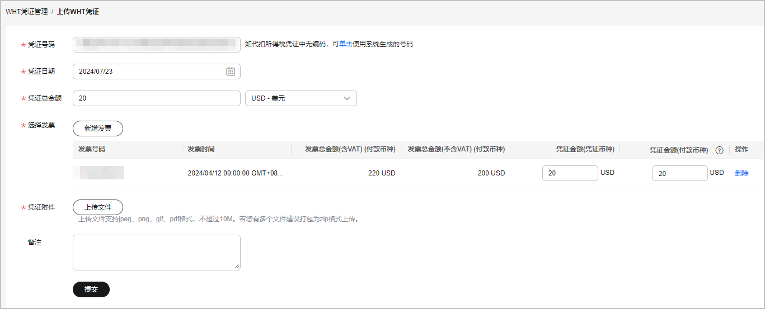Click the 新增发票 button
This screenshot has height=309, width=765.
coord(98,129)
